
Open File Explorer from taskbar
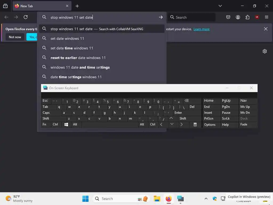(157, 199)
